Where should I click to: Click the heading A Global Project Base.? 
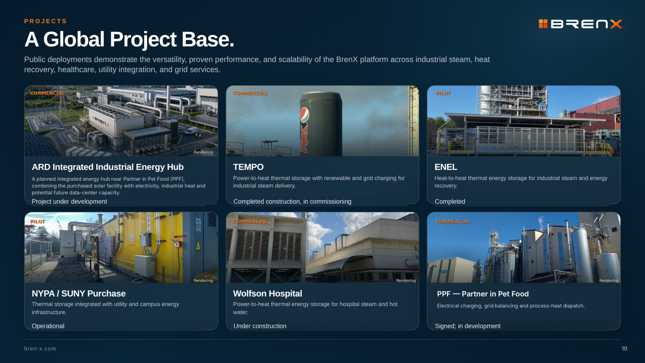129,39
